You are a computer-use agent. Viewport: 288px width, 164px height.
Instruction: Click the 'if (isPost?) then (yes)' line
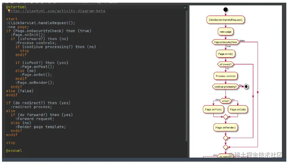click(42, 63)
